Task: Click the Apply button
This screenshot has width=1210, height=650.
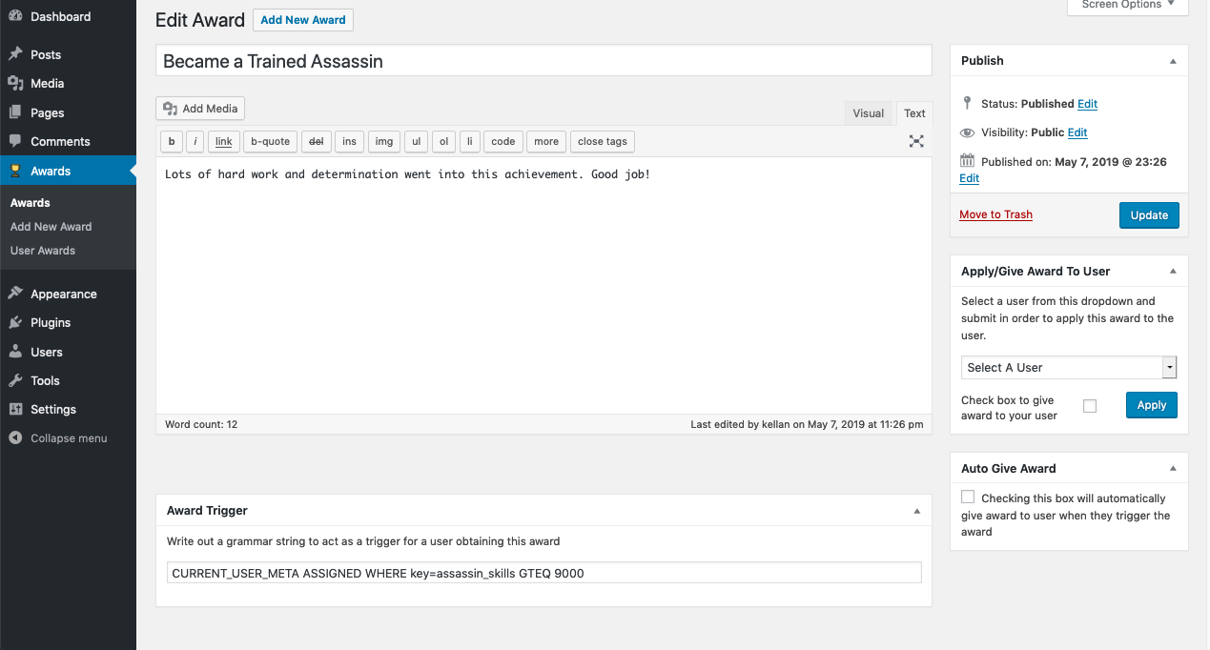Action: [x=1152, y=405]
